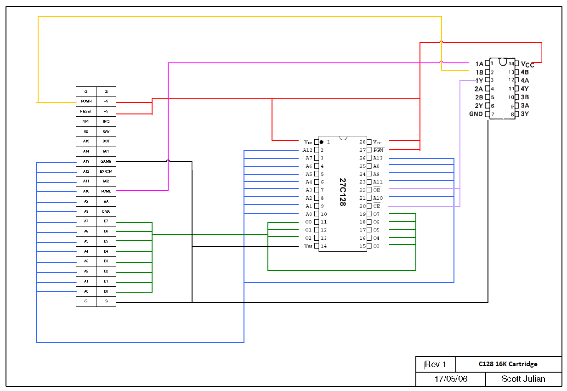Click the 17/05/06 date field
Image resolution: width=567 pixels, height=391 pixels.
(x=451, y=379)
